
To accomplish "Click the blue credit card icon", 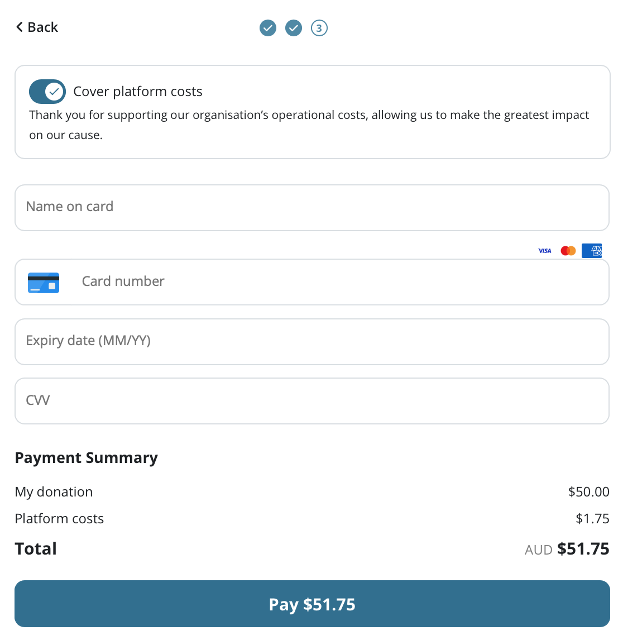I will (44, 283).
